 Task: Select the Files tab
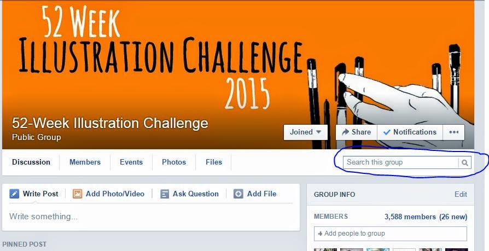coord(214,162)
